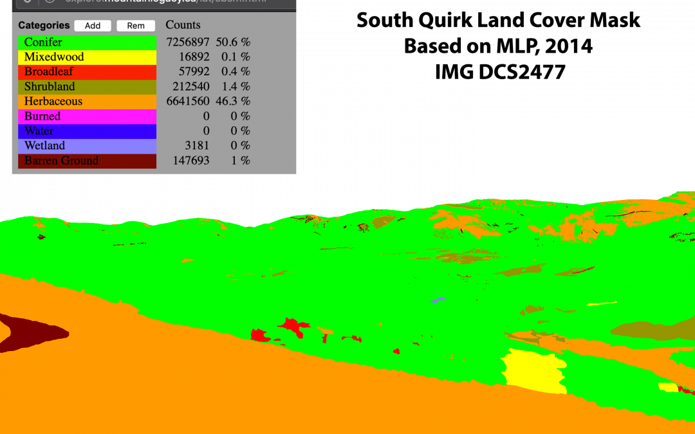Click the small lavender Wetland patch on map

click(x=438, y=300)
